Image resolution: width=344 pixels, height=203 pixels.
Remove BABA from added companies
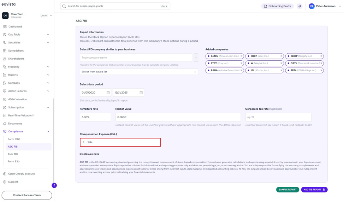pos(241,70)
